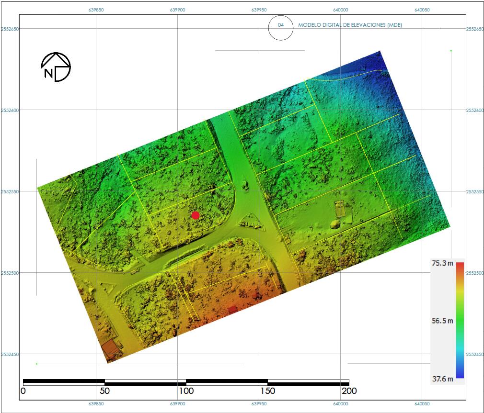Image resolution: width=484 pixels, height=413 pixels.
Task: Click the 0 label on the scale bar
Action: (23, 391)
